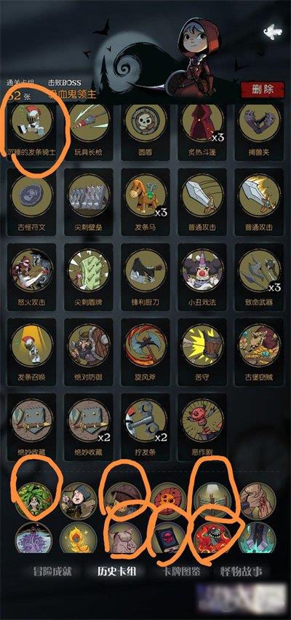291x620 pixels.
Task: Tap the 旋风斧 whirlwind axe card
Action: coord(145,351)
